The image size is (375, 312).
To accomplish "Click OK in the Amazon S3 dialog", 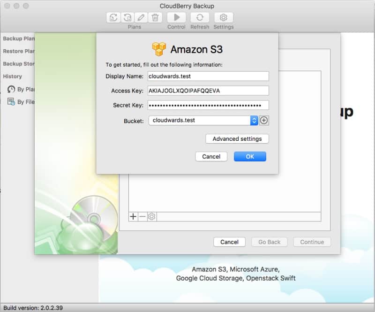I will click(x=250, y=157).
